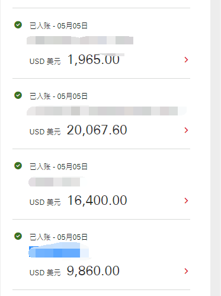Image resolution: width=221 pixels, height=296 pixels.
Task: Click 已入账 - 05月05日 label of 20,067.60 entry
Action: coord(59,96)
